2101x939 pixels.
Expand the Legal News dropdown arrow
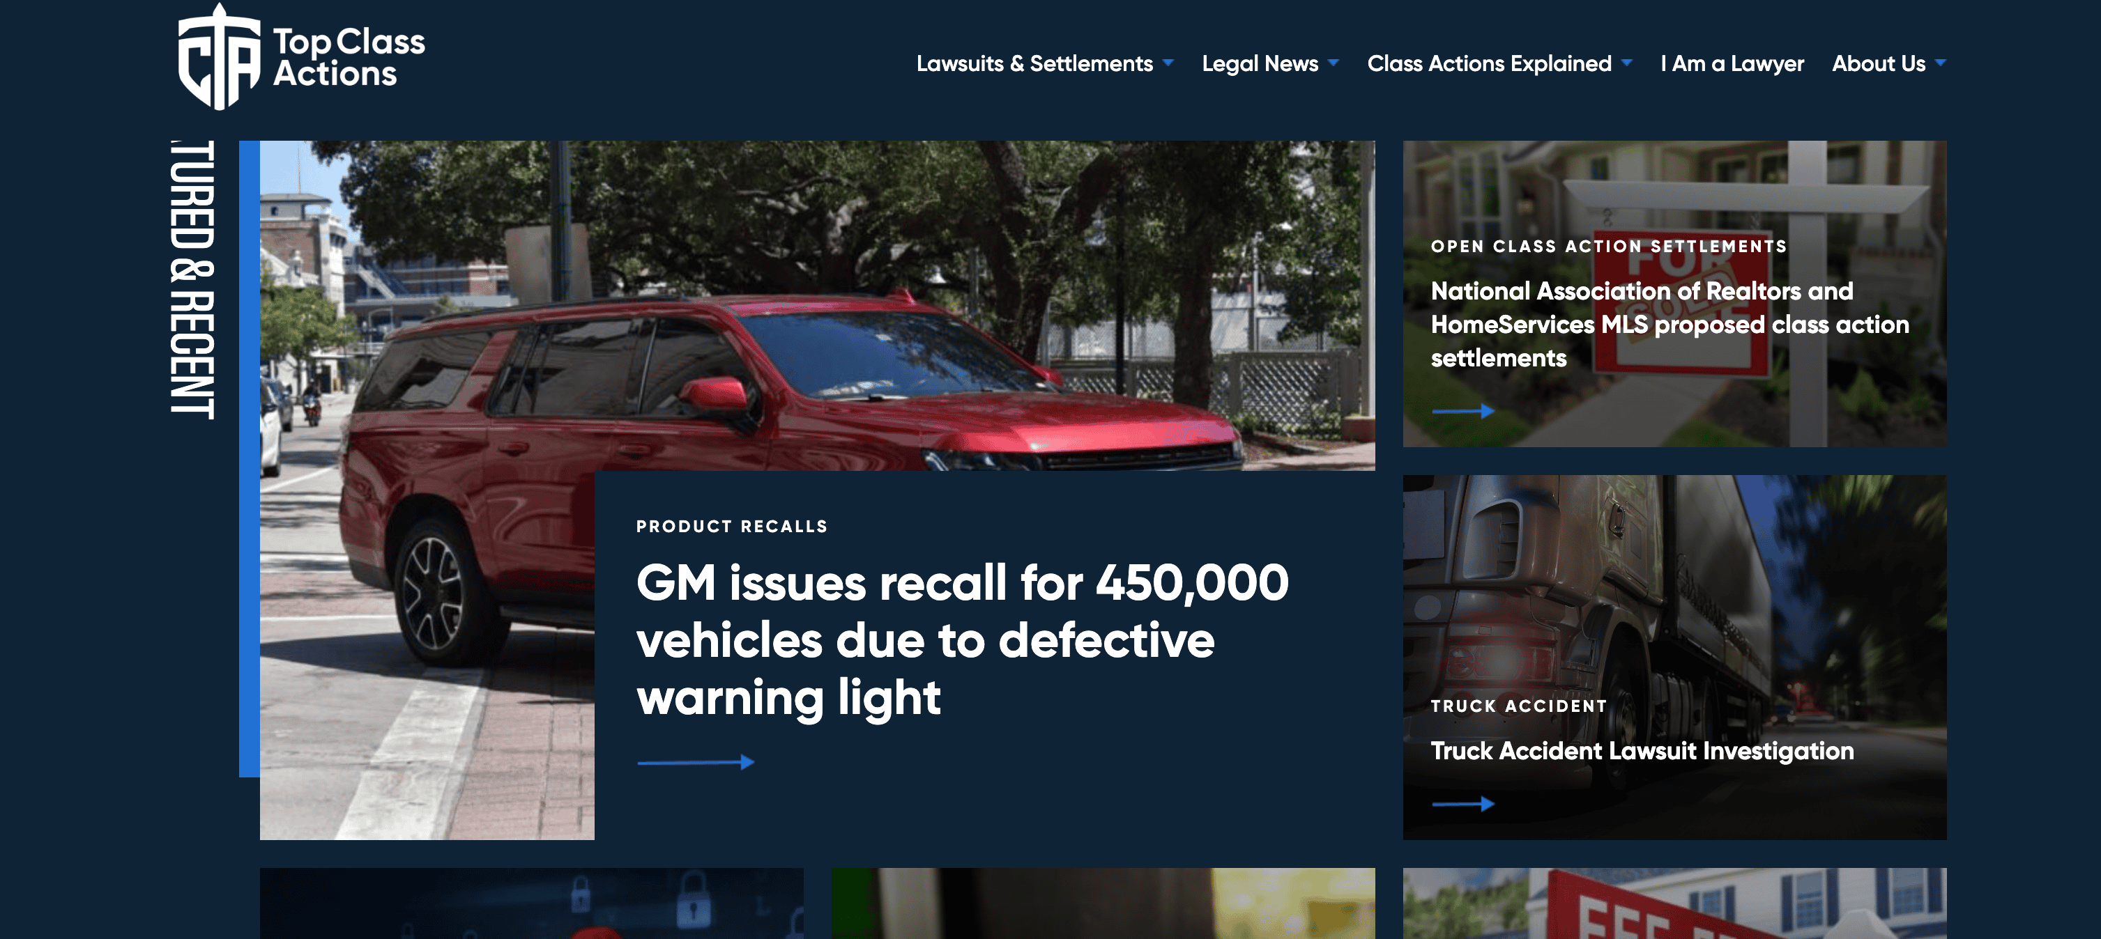[x=1334, y=63]
